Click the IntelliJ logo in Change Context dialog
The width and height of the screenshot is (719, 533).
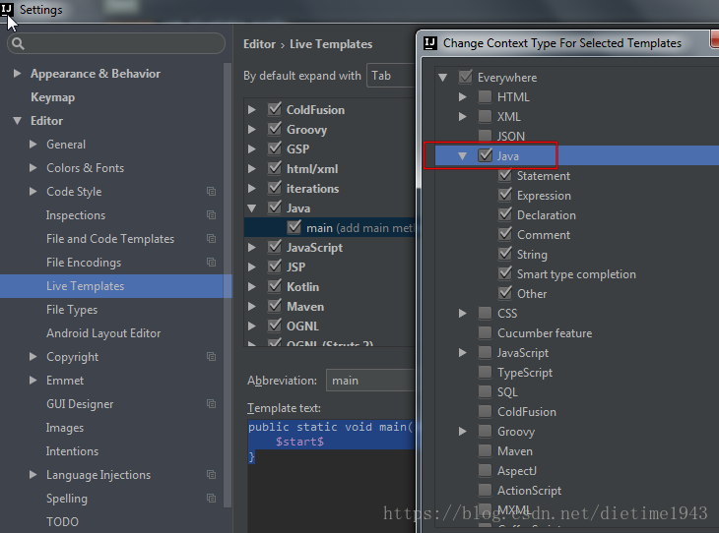(430, 43)
